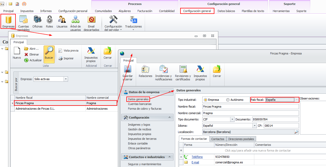The height and width of the screenshot is (167, 326).
Task: Click Imprimir in Empresas window
Action: (66, 58)
